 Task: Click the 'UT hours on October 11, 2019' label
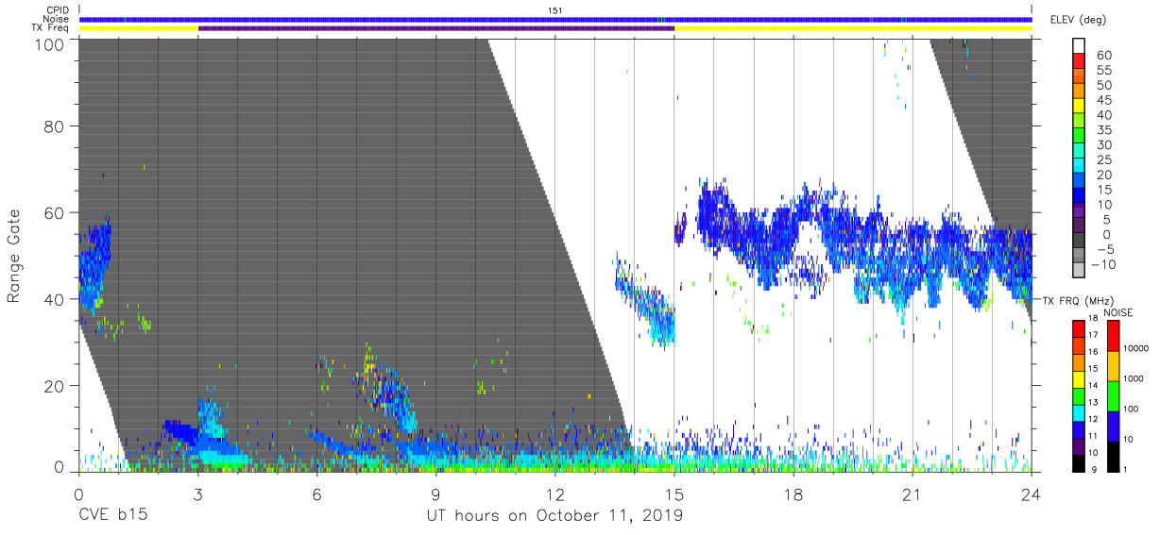(554, 516)
